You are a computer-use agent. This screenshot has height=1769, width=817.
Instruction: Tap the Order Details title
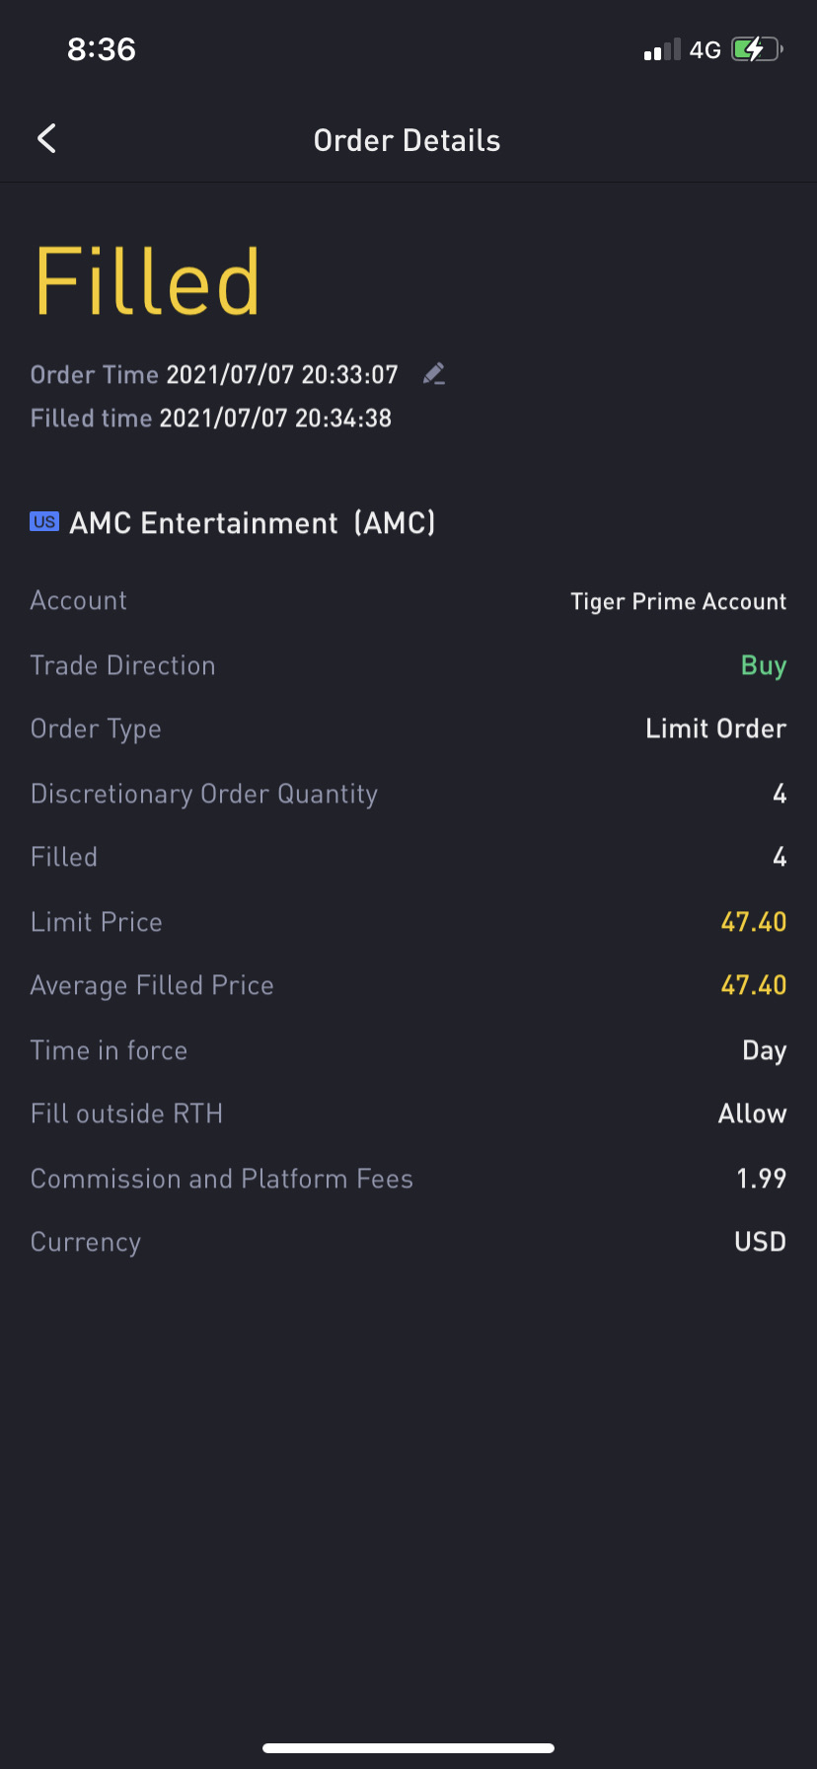[407, 140]
